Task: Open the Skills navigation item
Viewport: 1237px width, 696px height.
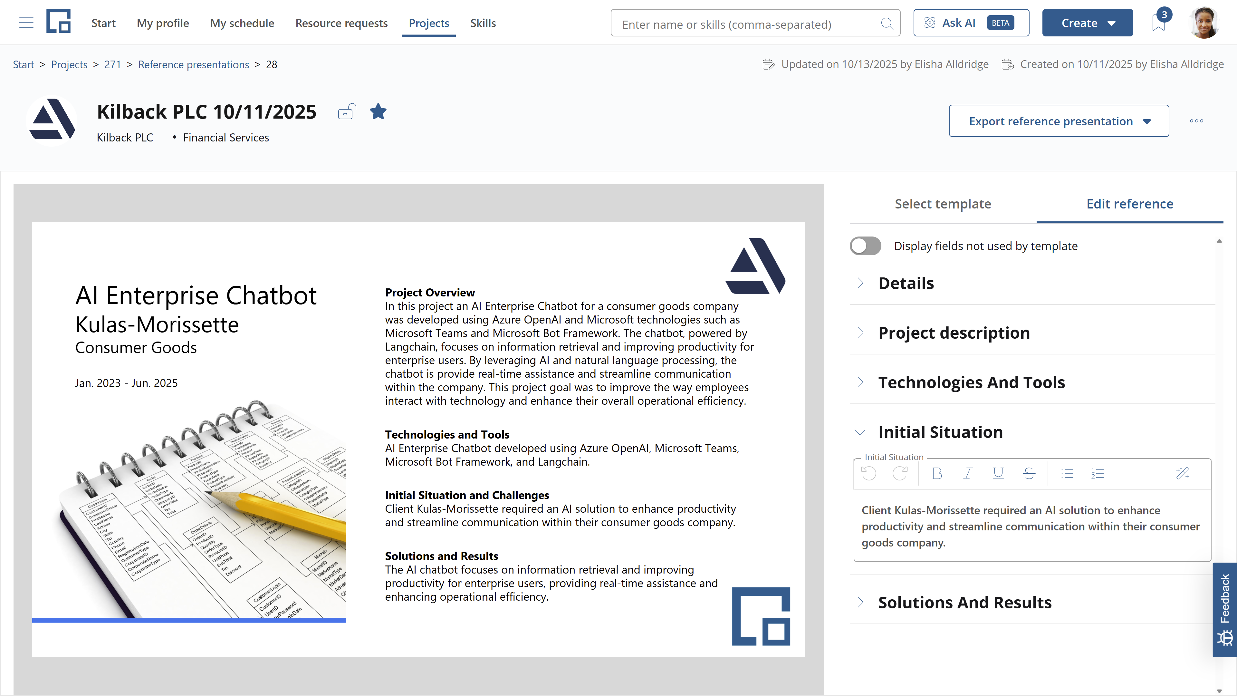Action: [483, 23]
